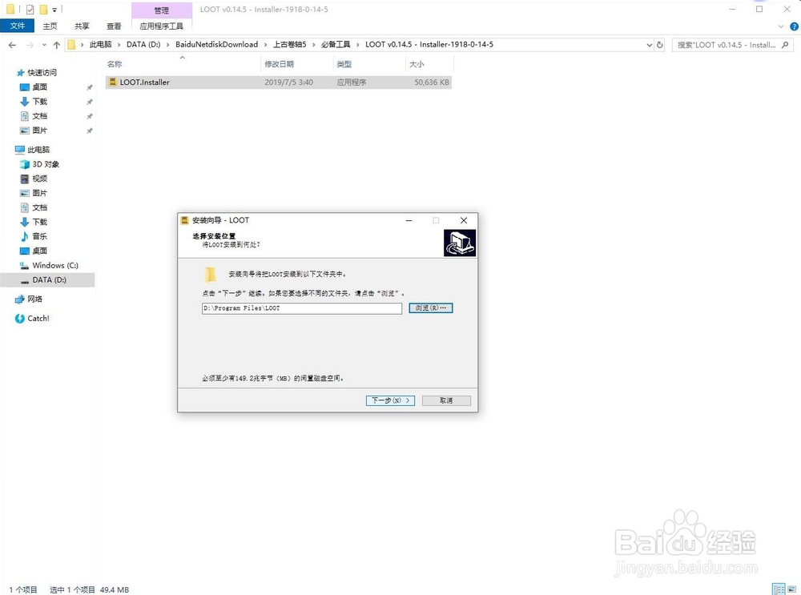
Task: Open pinned 文档 under quick access
Action: pos(39,116)
